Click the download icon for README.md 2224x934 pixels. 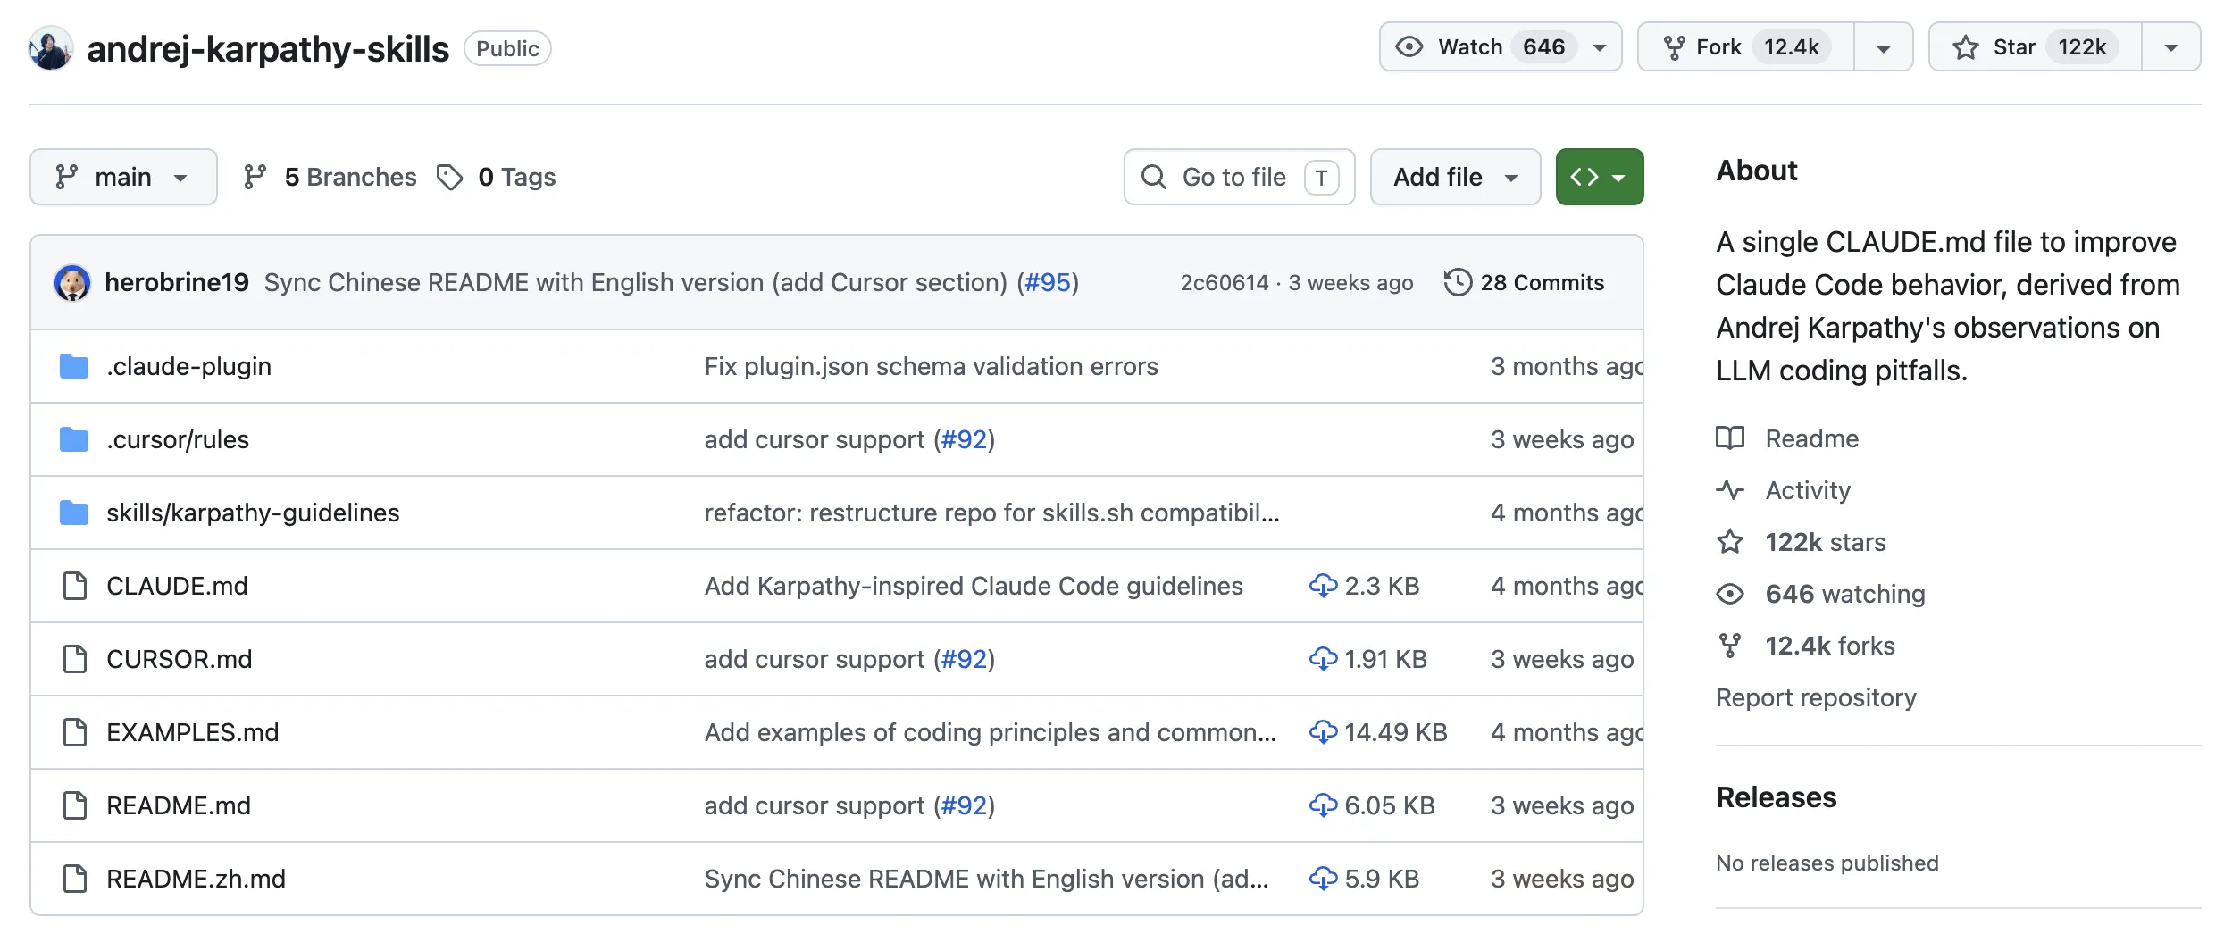pyautogui.click(x=1323, y=805)
